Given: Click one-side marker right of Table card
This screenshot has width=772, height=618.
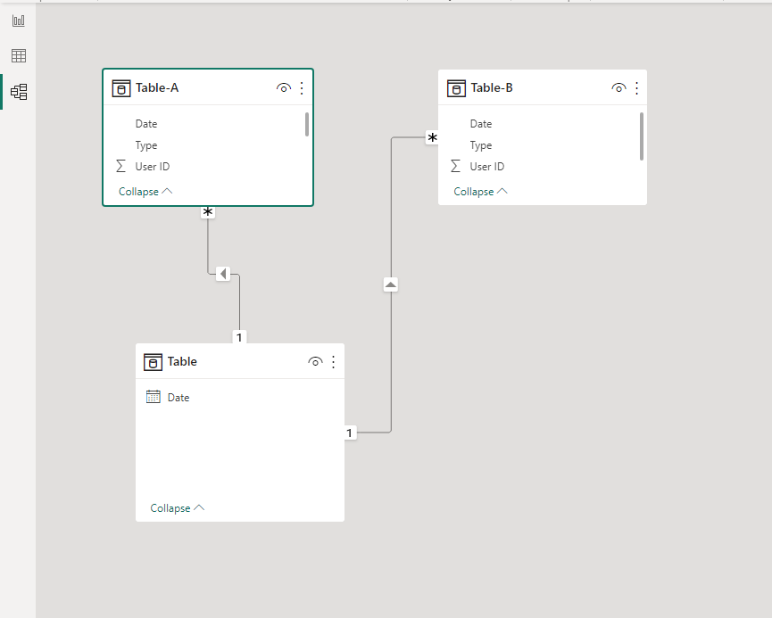Looking at the screenshot, I should click(x=350, y=433).
